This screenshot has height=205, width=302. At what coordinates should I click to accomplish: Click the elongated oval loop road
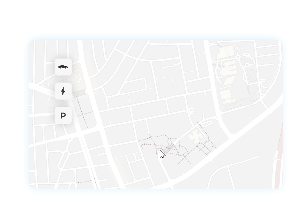[207, 123]
